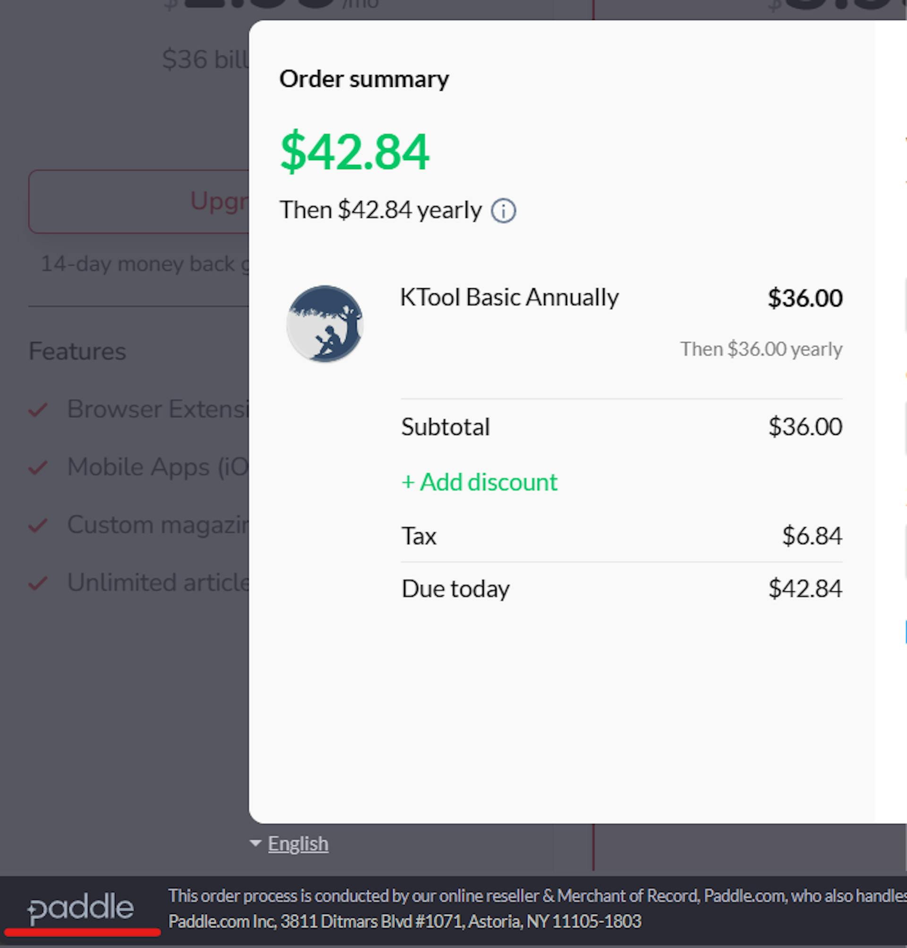Click the Subtotal row label

(445, 427)
